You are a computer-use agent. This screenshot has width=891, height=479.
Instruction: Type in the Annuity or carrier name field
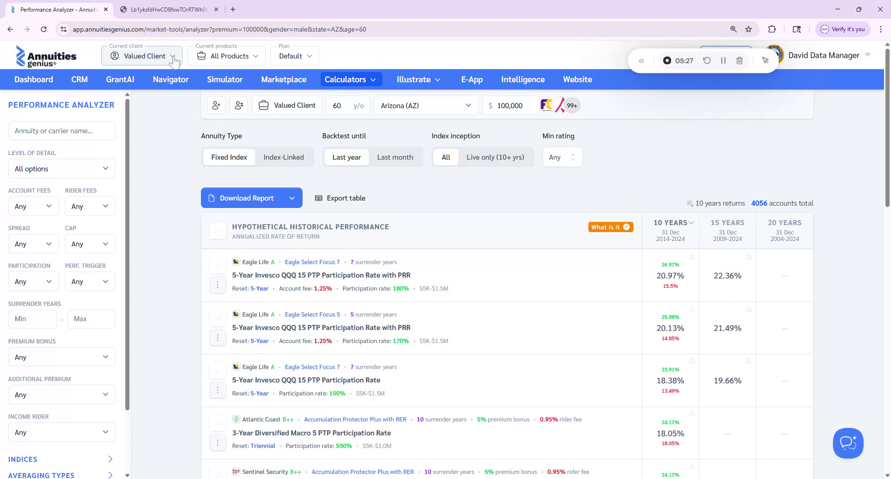tap(61, 130)
